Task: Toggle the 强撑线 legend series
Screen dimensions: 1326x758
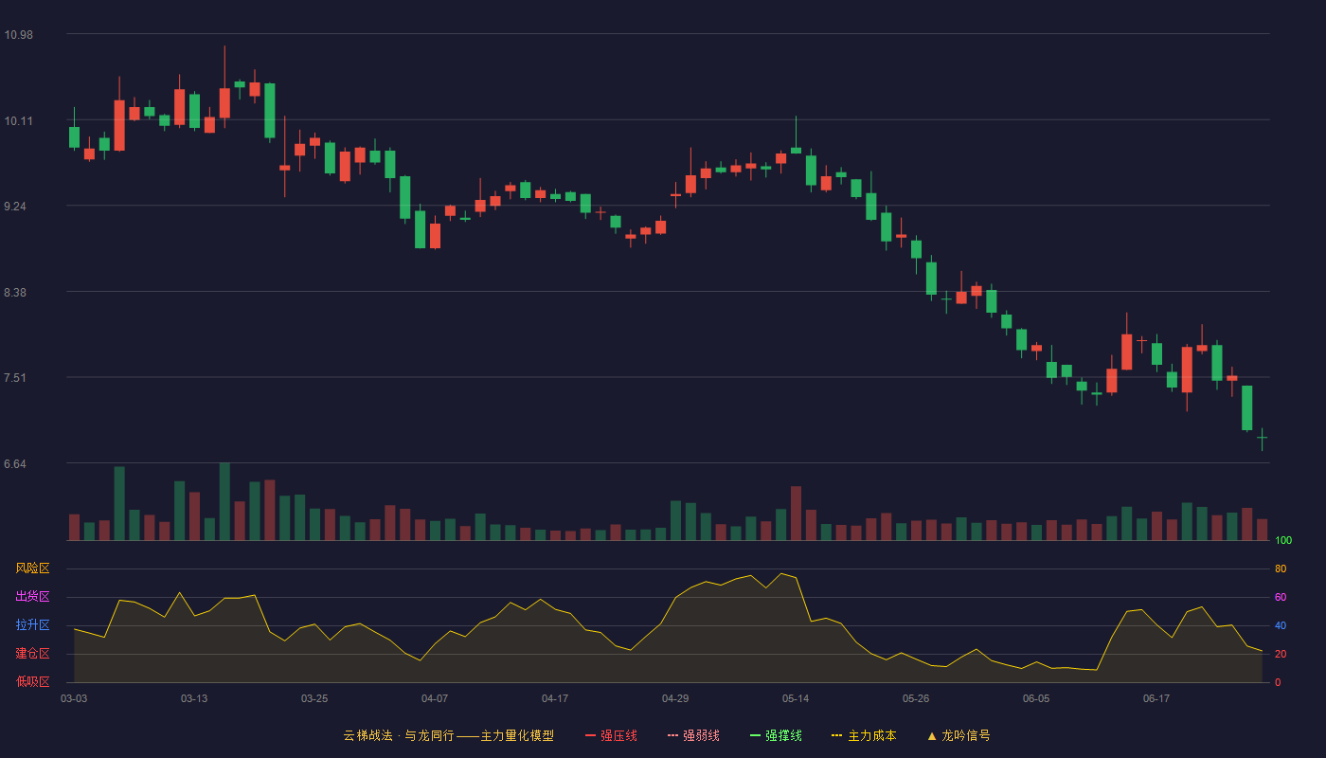Action: pos(776,735)
